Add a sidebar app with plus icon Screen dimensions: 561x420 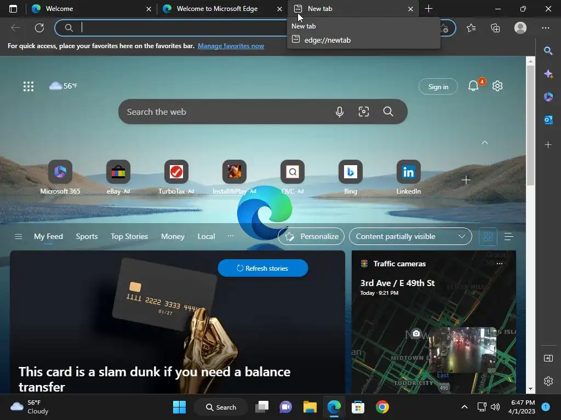(x=548, y=144)
